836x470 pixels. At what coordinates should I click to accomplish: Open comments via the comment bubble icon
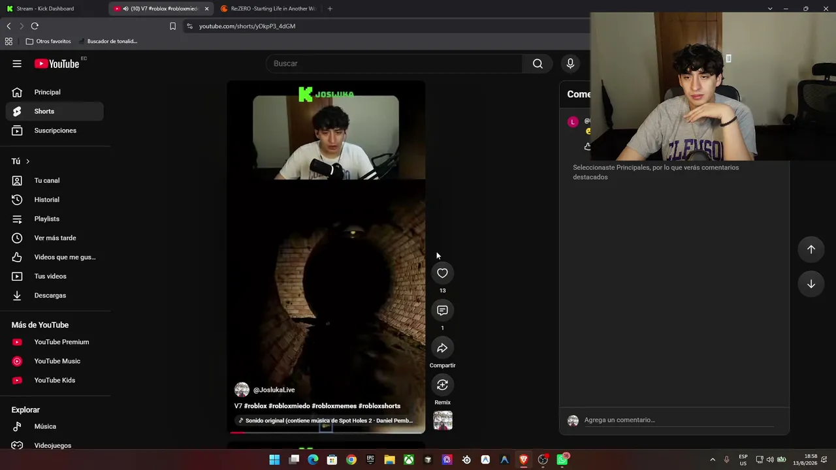[442, 310]
